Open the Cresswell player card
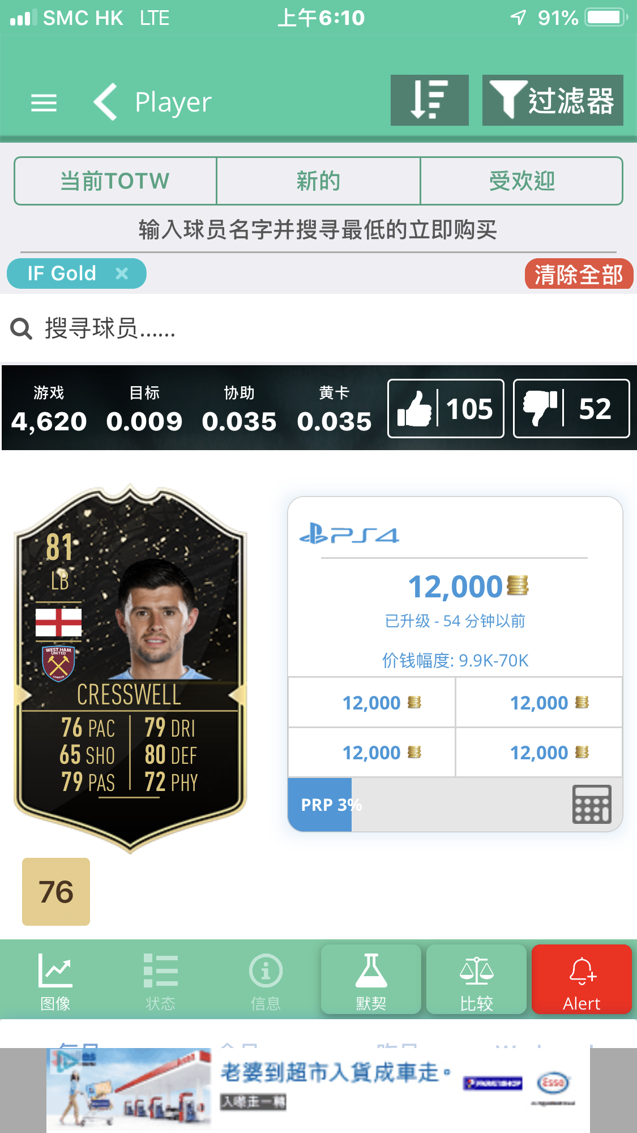 (x=130, y=668)
